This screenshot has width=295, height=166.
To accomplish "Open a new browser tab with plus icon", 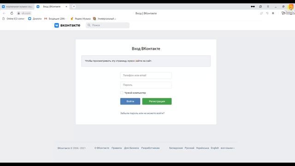I will coord(74,6).
